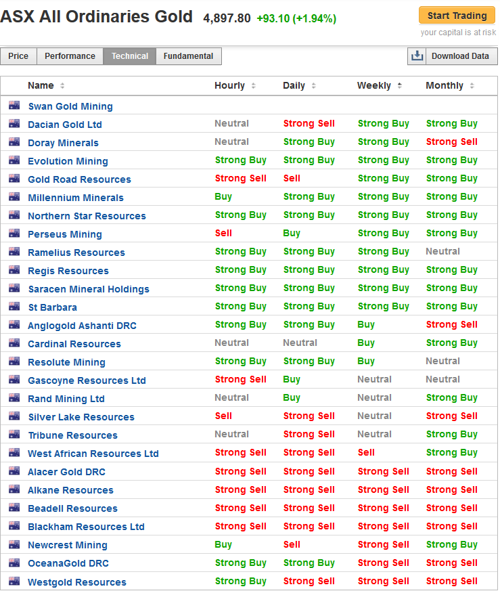Click the flag icon next to Rand Mining Ltd
The height and width of the screenshot is (591, 500).
click(14, 397)
